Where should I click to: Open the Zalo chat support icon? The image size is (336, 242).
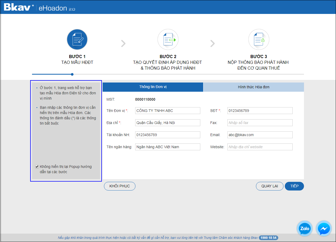click(x=305, y=228)
